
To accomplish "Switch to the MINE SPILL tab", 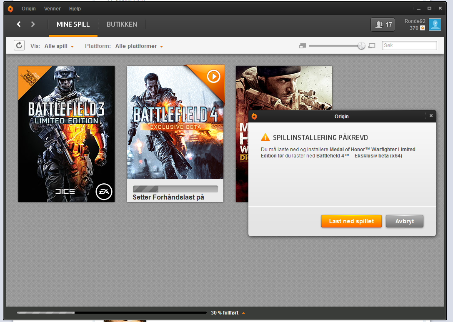I will pyautogui.click(x=73, y=25).
